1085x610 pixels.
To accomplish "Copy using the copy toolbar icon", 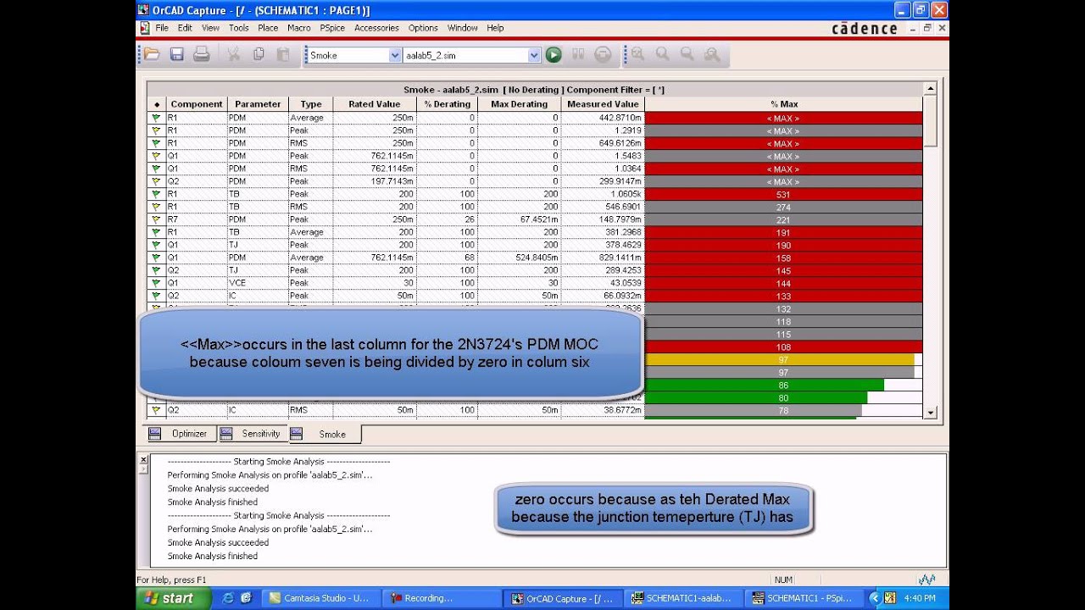I will [x=259, y=54].
